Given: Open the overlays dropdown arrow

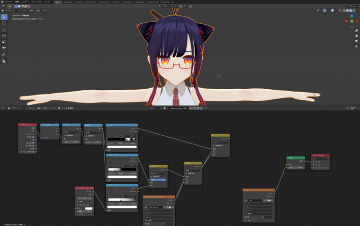Looking at the screenshot, I should tap(336, 11).
